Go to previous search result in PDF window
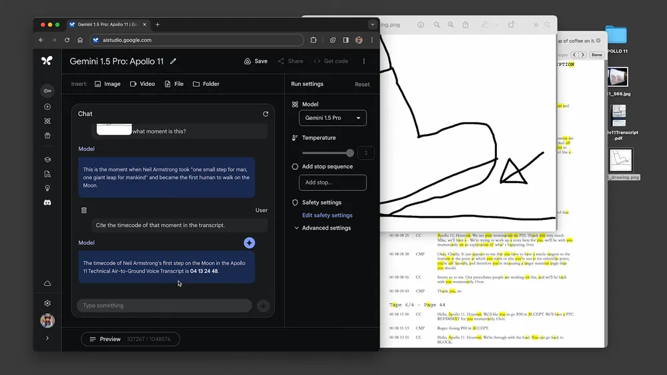The height and width of the screenshot is (375, 667). pos(574,55)
